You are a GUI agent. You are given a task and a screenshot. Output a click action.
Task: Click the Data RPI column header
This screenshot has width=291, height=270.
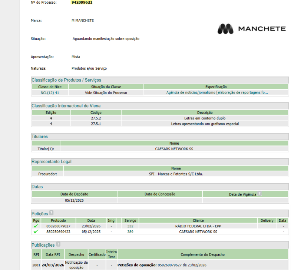(x=53, y=254)
